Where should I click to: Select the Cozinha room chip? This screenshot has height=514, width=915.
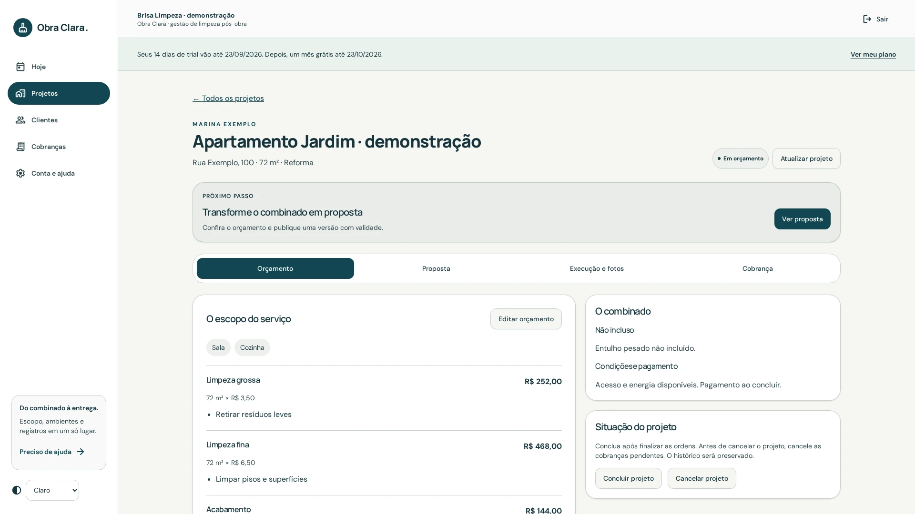coord(252,347)
